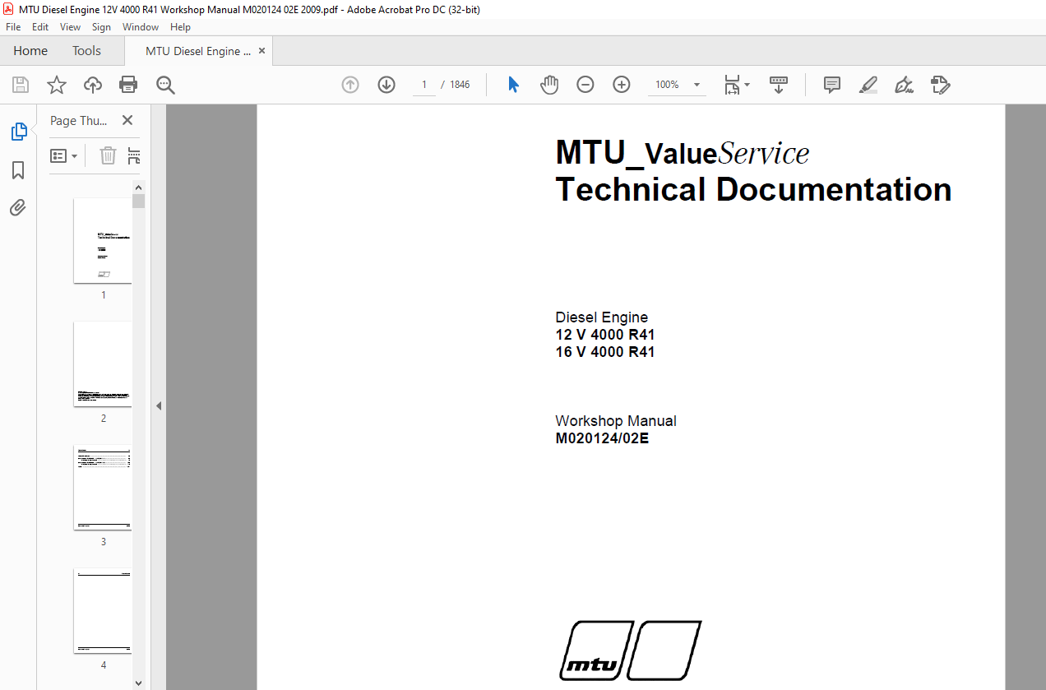The width and height of the screenshot is (1046, 690).
Task: Click the current page number field
Action: (424, 85)
